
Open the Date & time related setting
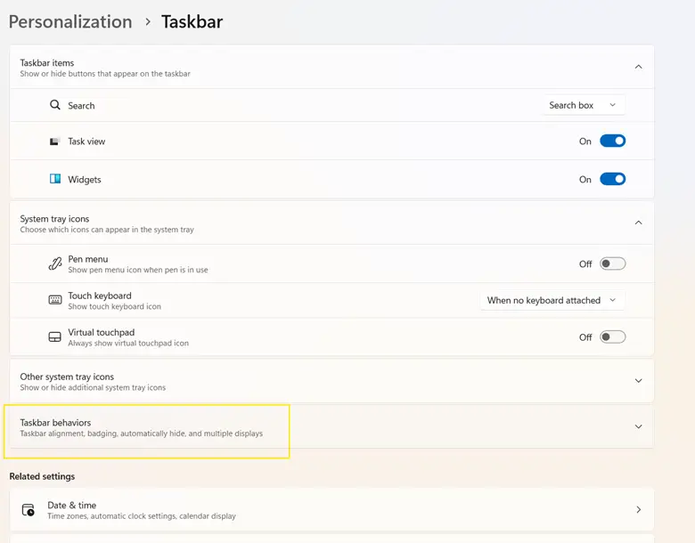tap(331, 510)
